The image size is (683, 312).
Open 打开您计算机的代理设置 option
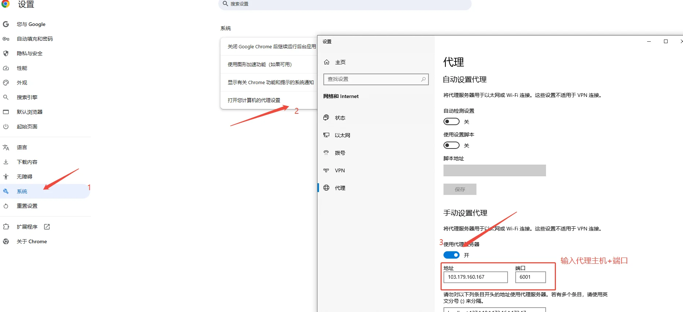pyautogui.click(x=269, y=100)
